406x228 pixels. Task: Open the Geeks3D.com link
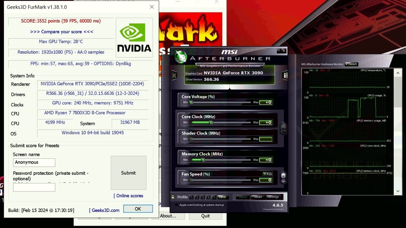[104, 210]
